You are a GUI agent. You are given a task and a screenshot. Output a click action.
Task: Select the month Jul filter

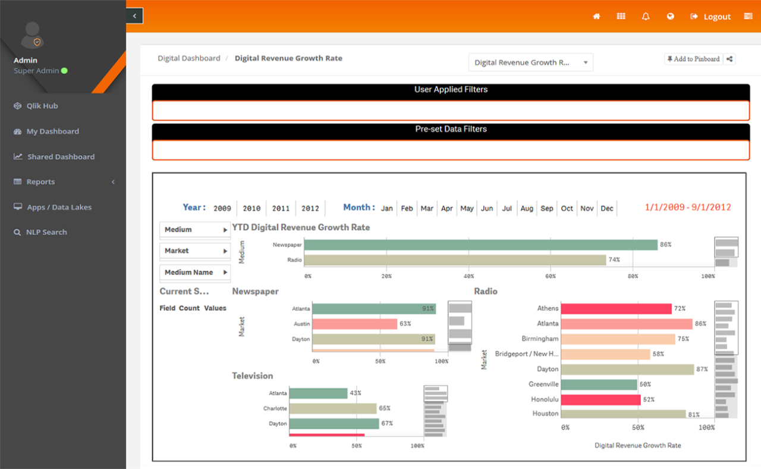pyautogui.click(x=507, y=208)
